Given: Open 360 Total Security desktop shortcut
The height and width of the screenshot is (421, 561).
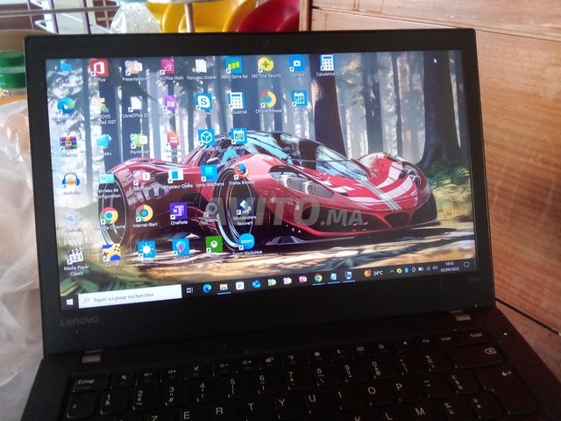Looking at the screenshot, I should pyautogui.click(x=266, y=68).
